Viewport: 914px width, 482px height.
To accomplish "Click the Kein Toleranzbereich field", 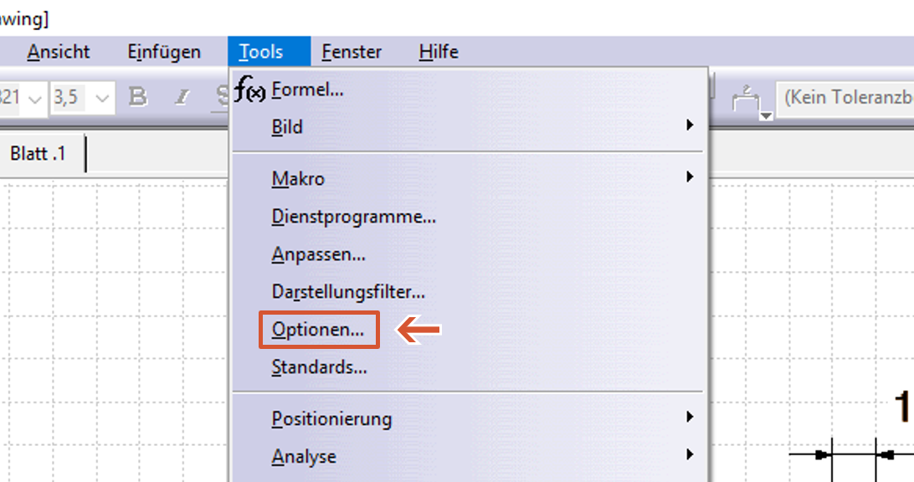I will click(845, 98).
